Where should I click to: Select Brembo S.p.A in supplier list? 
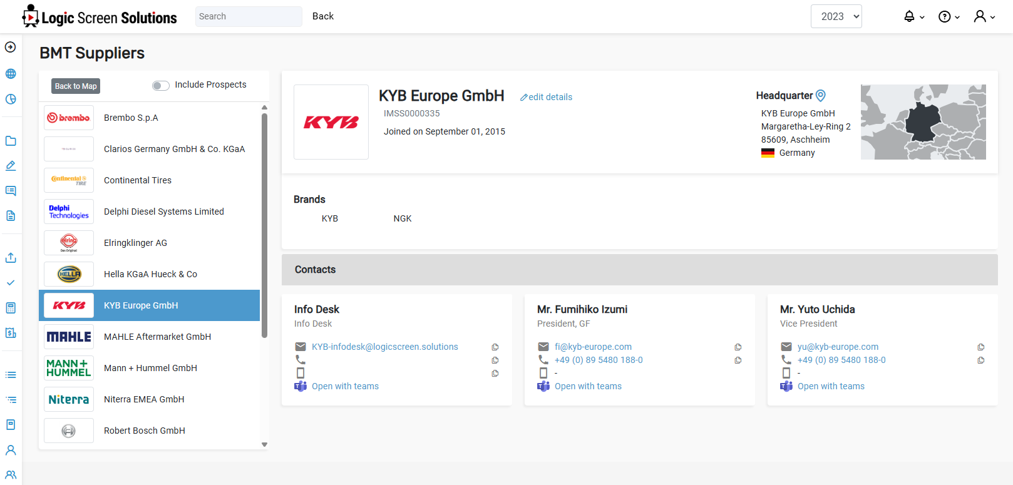coord(149,118)
